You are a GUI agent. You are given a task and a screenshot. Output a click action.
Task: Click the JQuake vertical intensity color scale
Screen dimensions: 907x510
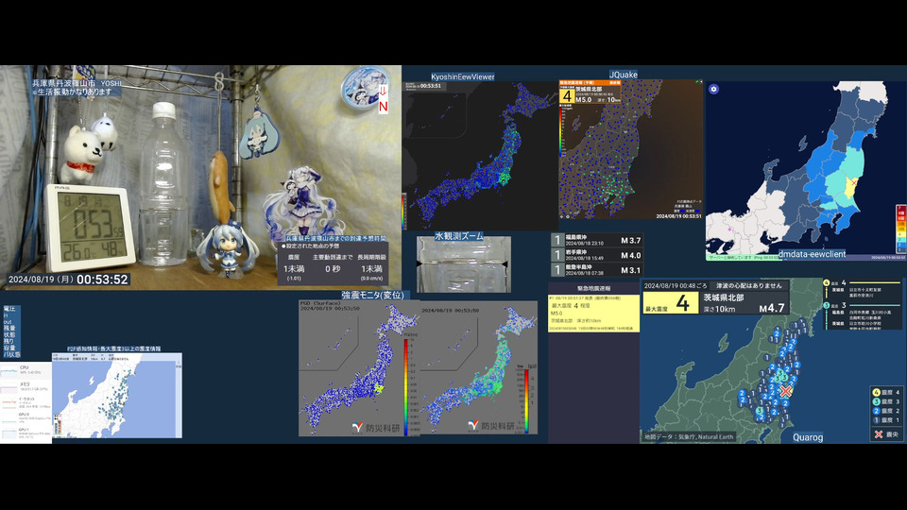pyautogui.click(x=561, y=131)
